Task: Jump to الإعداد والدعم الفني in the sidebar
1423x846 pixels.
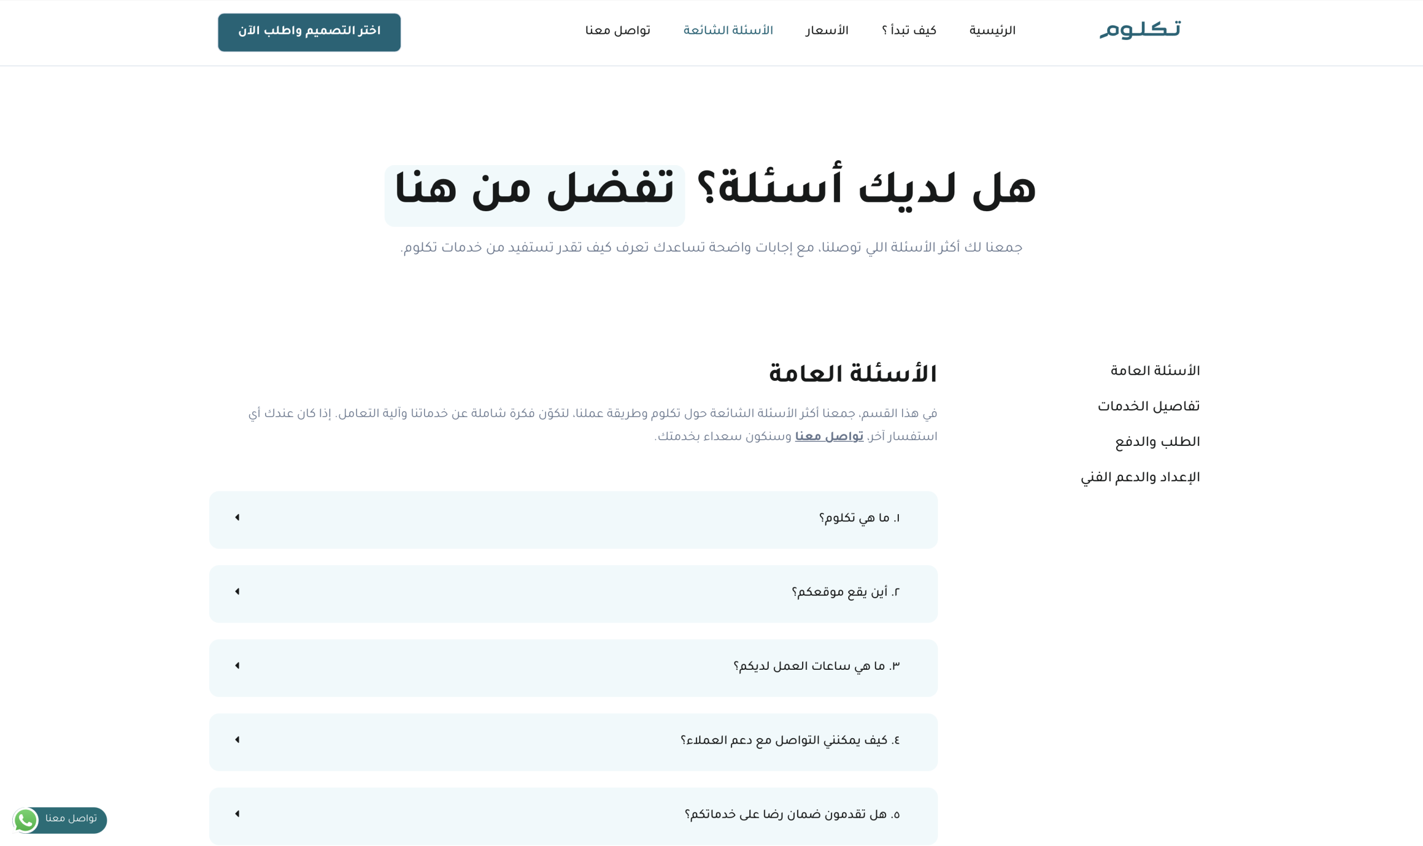Action: click(x=1140, y=477)
